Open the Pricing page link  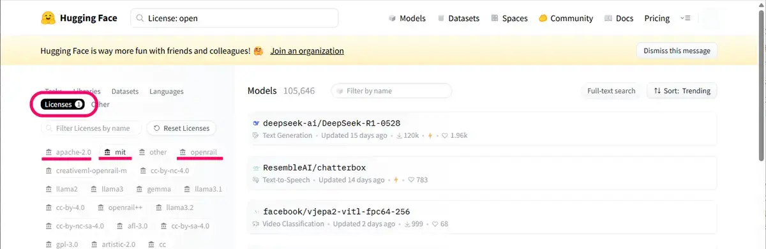(657, 18)
